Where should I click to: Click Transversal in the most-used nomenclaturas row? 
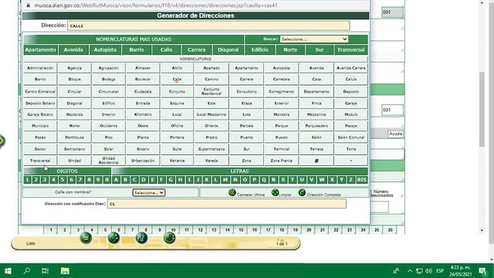(350, 49)
